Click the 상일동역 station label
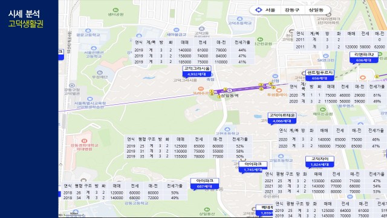This screenshot has width=387, height=218. [230, 96]
